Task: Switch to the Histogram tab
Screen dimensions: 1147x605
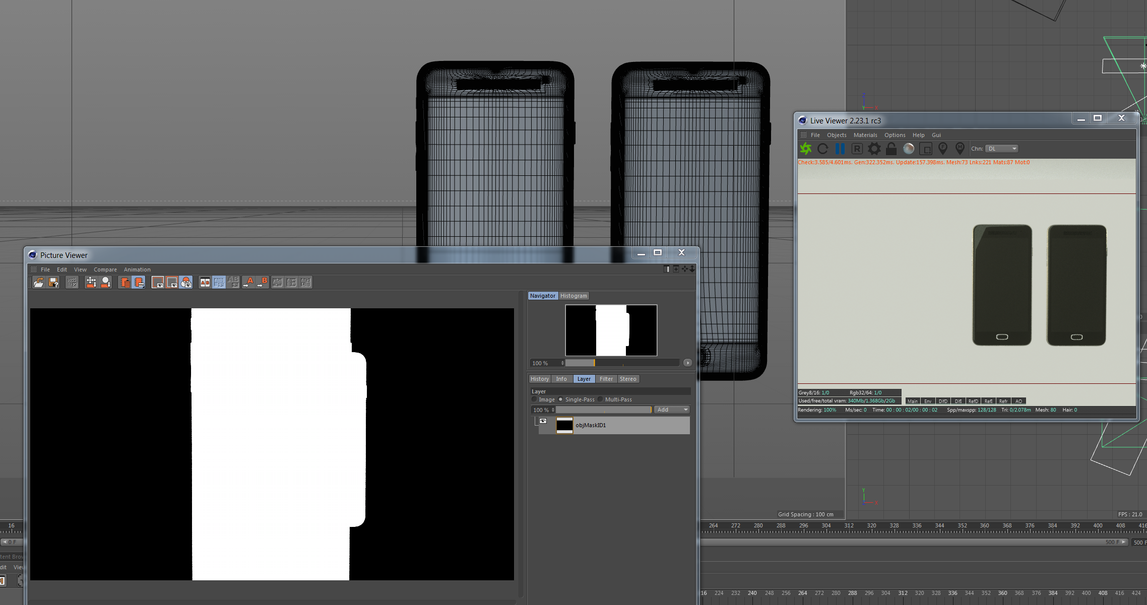Action: point(573,296)
